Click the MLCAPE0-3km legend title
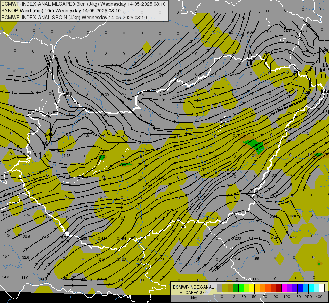This screenshot has width=329, height=303. coord(193,293)
